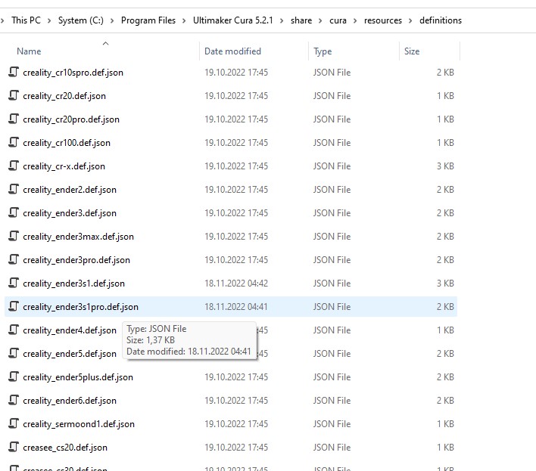Sort files by the Name column header
The width and height of the screenshot is (536, 471).
[29, 51]
